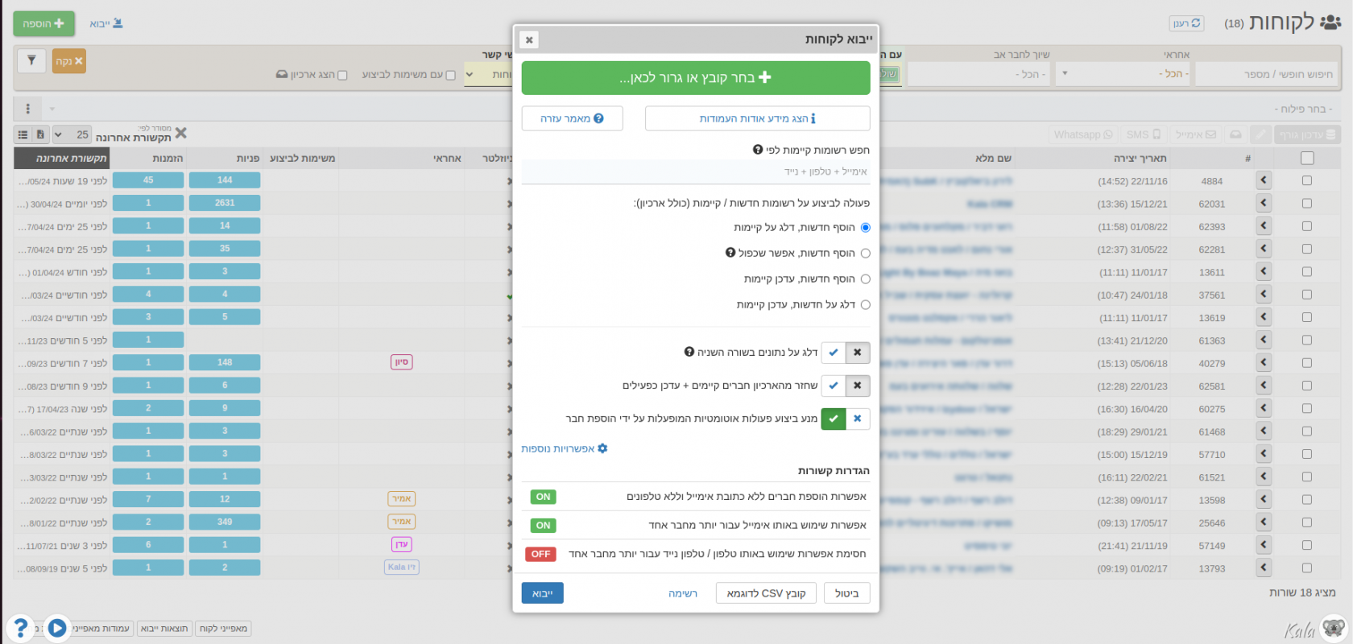Image resolution: width=1353 pixels, height=644 pixels.
Task: Open the rows-per-page dropdown showing 25
Action: coord(72,134)
